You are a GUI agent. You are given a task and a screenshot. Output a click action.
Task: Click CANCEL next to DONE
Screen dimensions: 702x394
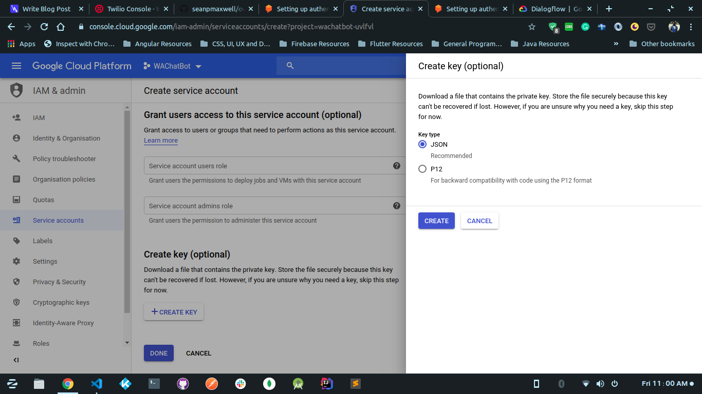tap(198, 353)
